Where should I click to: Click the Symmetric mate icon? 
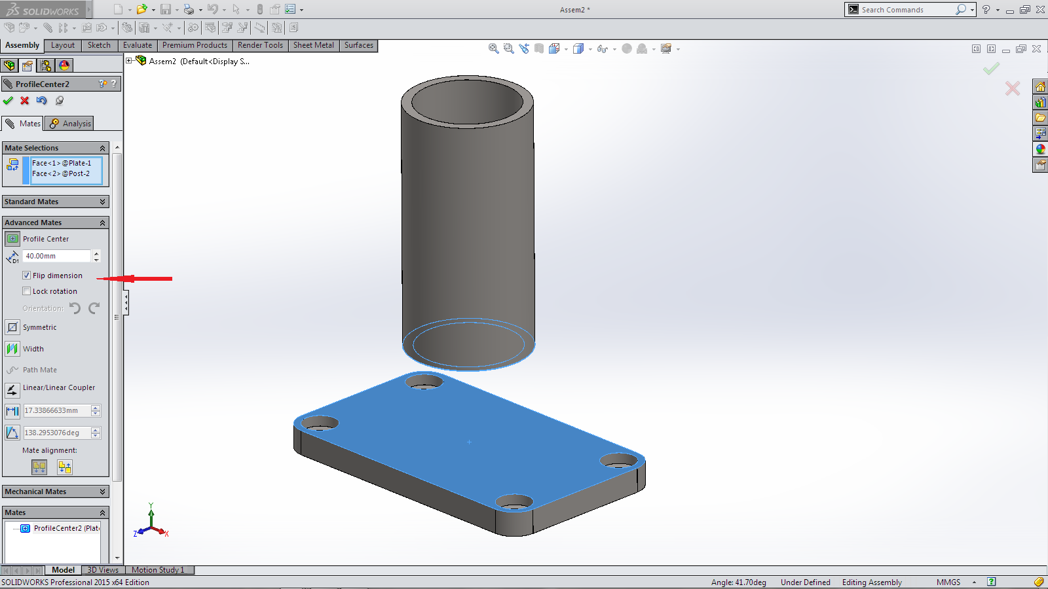pos(12,327)
